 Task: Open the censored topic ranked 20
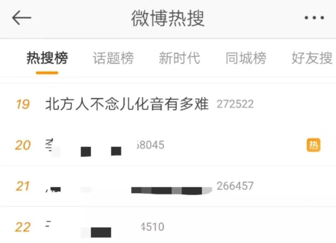click(84, 147)
